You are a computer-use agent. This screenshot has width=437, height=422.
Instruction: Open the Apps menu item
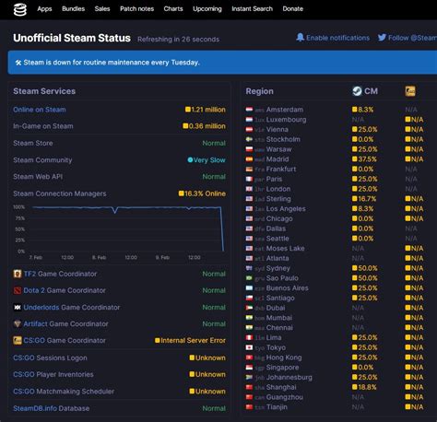click(x=44, y=9)
